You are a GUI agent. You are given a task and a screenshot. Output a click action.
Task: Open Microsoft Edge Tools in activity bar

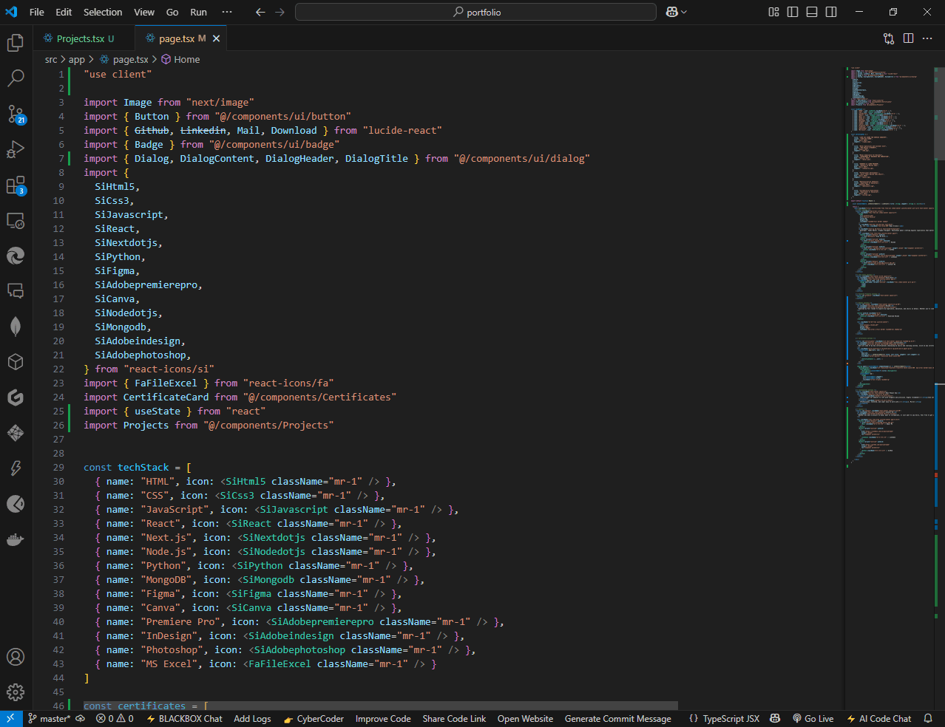point(16,256)
